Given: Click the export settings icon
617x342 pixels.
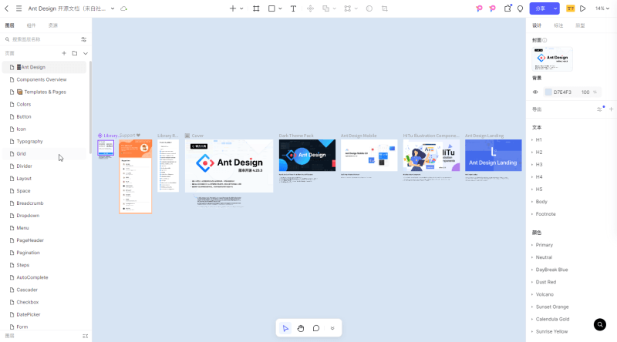Looking at the screenshot, I should [x=600, y=109].
